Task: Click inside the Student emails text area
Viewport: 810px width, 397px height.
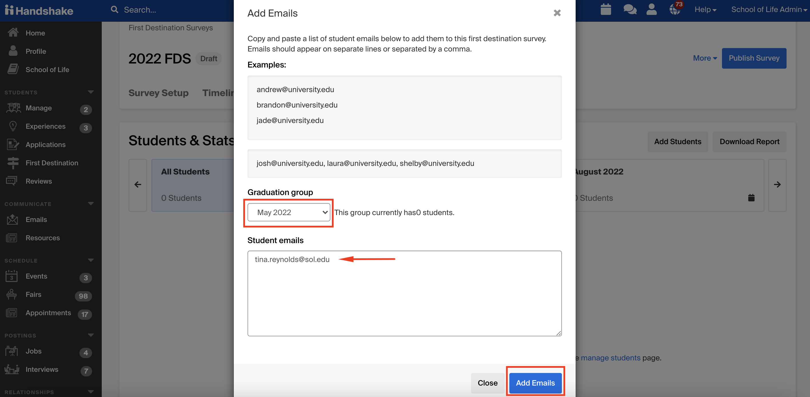Action: coord(404,293)
